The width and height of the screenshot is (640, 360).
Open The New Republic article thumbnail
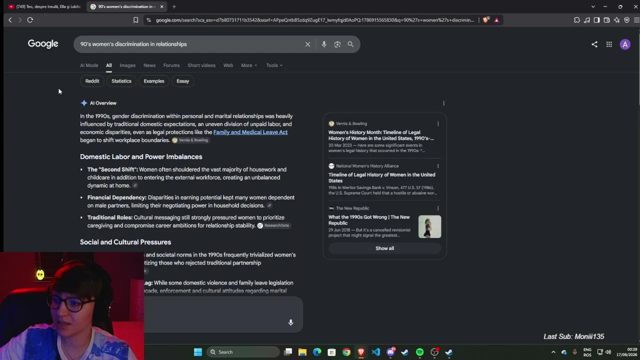tap(430, 226)
